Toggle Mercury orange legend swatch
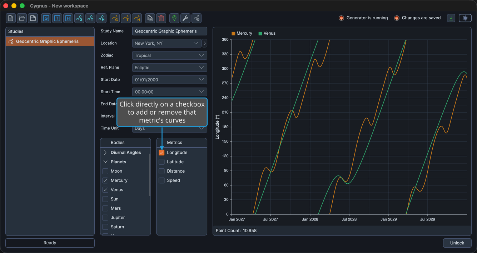Viewport: 477px width, 253px height. (x=233, y=34)
